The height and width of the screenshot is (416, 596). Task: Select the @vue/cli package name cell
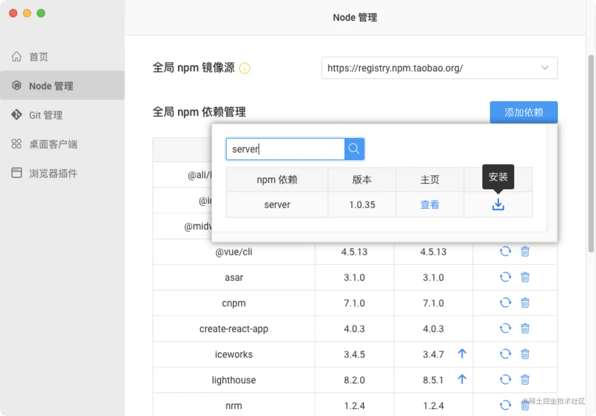point(234,252)
